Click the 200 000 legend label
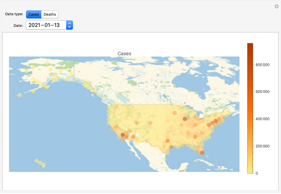281x194 pixels. pos(263,146)
